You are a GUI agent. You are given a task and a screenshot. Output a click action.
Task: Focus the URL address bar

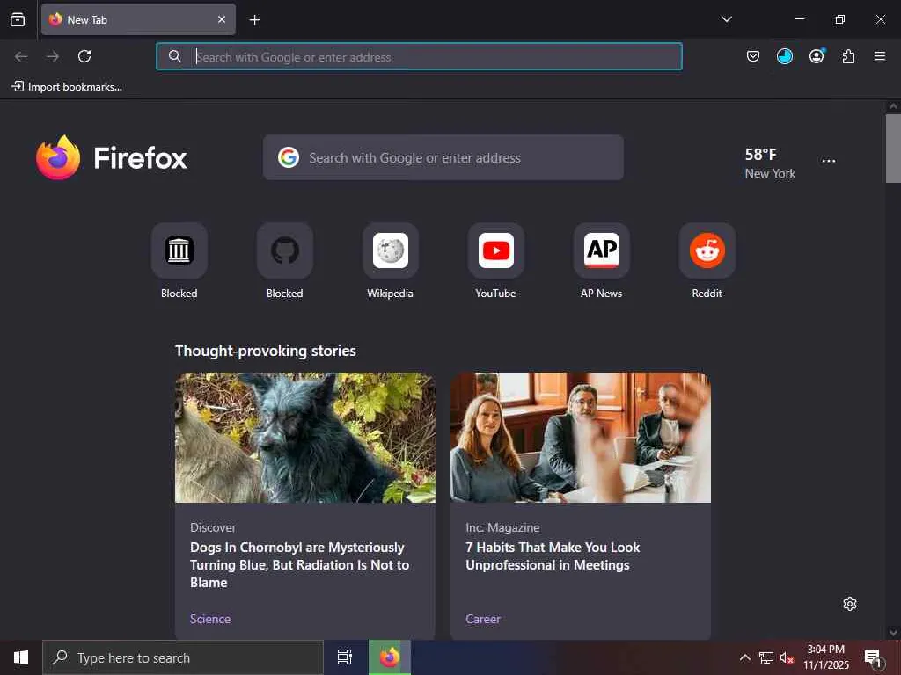(419, 56)
